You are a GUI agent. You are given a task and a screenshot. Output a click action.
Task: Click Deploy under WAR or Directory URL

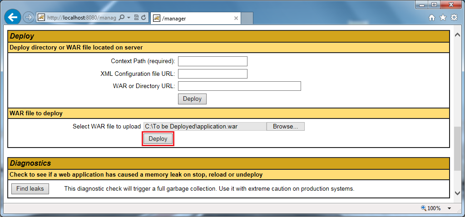pos(192,99)
